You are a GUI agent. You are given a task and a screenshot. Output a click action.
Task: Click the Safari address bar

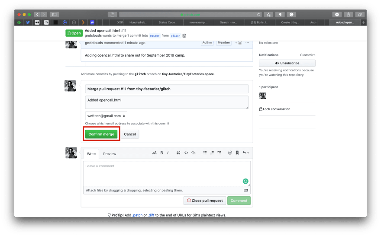click(x=190, y=15)
